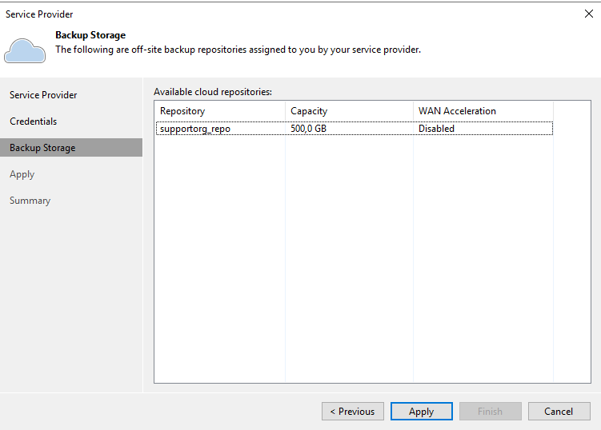Click empty area of the repositories list
The height and width of the screenshot is (430, 601).
(355, 258)
